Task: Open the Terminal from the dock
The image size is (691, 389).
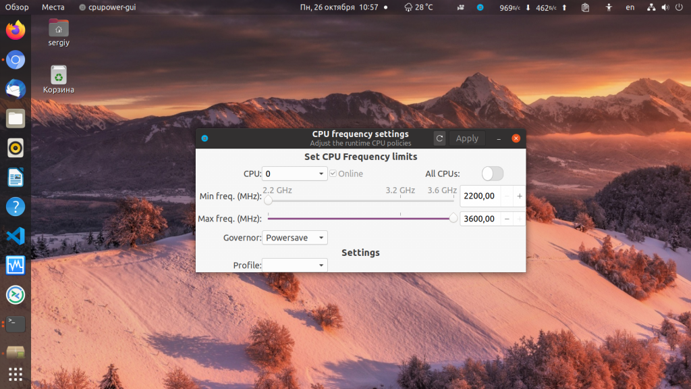Action: pos(16,324)
